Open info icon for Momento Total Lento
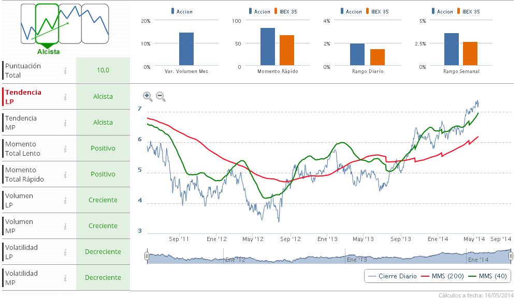 65,148
